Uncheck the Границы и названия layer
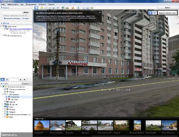This screenshot has height=137, width=179. (5, 89)
